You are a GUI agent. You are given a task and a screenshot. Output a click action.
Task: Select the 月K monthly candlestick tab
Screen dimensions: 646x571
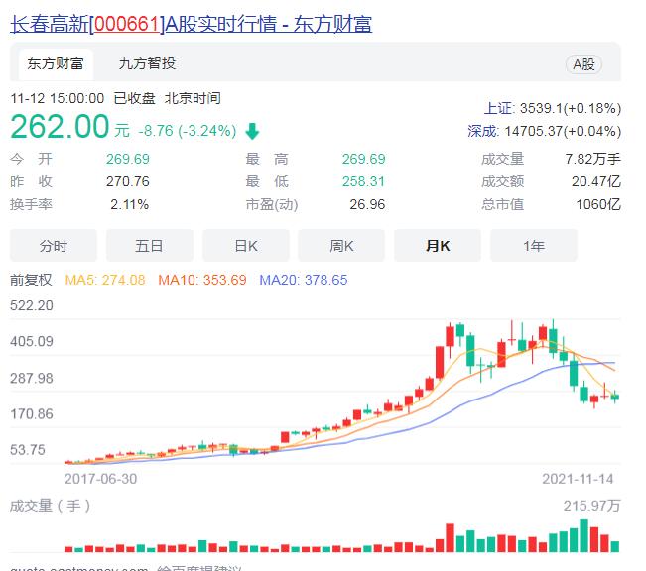coord(438,246)
